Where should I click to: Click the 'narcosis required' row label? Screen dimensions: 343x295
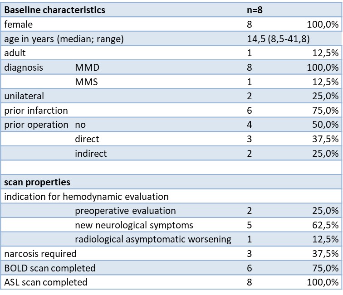[x=40, y=254]
